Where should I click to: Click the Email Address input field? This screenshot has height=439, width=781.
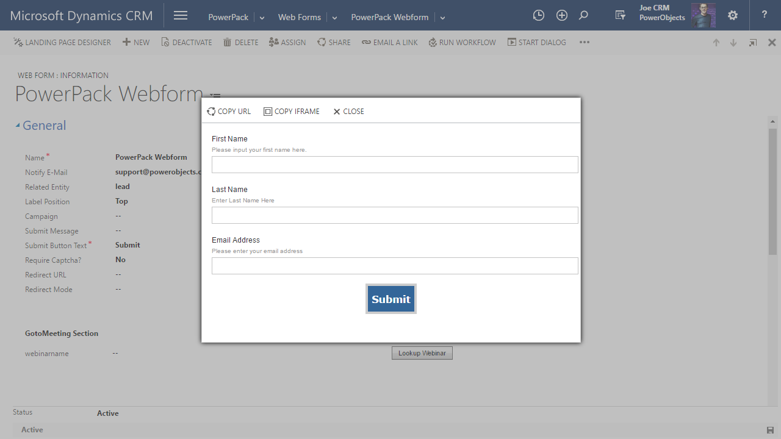tap(395, 266)
